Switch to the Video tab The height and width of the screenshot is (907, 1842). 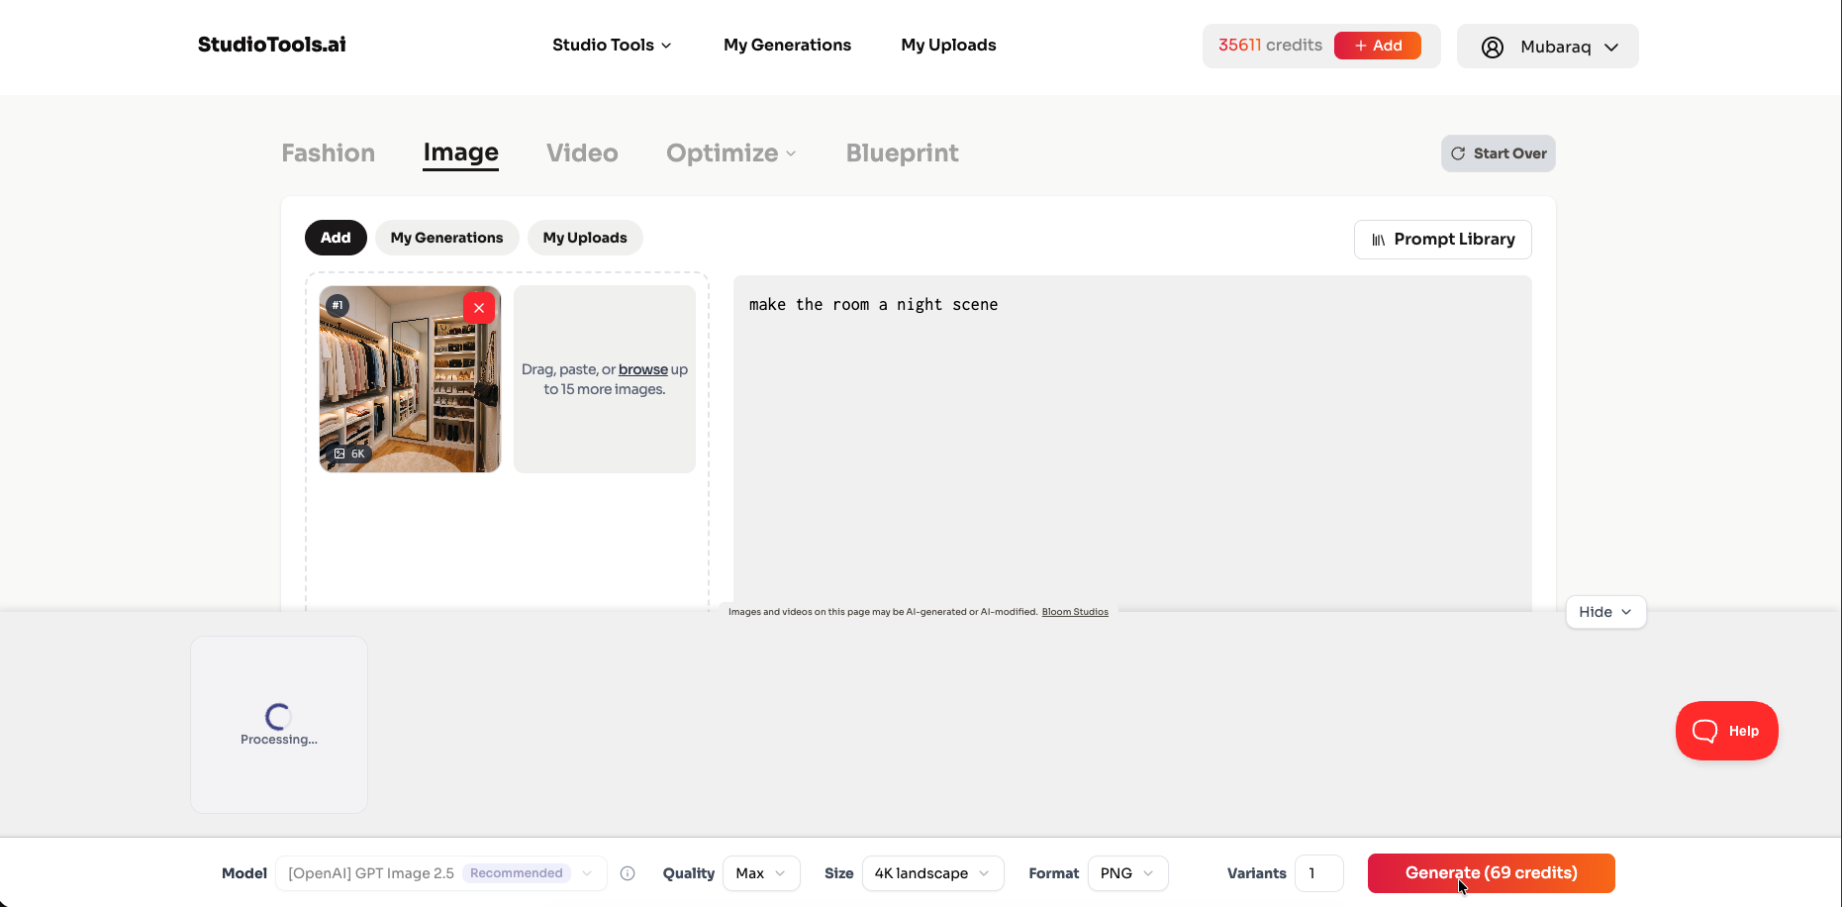point(582,153)
